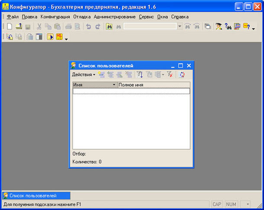Click help search question-binoculars icon
264x210 pixels.
pyautogui.click(x=228, y=26)
